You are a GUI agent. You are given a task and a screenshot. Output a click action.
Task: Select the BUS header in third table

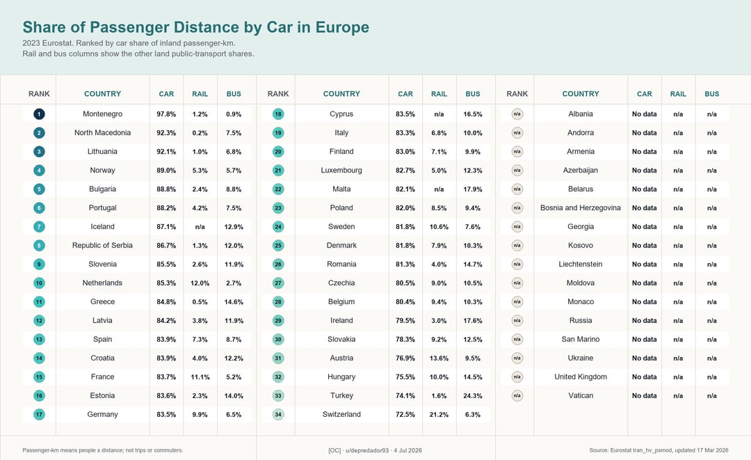pyautogui.click(x=712, y=94)
